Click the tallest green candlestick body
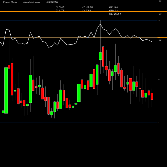 coord(6,91)
